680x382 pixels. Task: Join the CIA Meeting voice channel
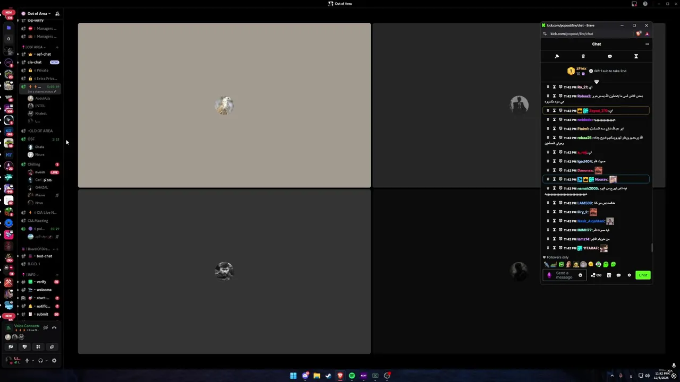pos(40,221)
